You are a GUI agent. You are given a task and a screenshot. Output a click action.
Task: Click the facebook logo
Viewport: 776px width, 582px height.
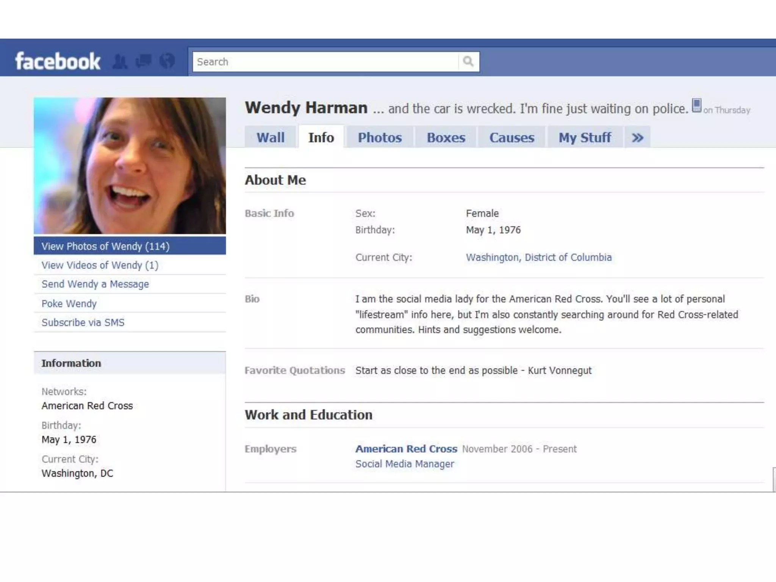58,61
